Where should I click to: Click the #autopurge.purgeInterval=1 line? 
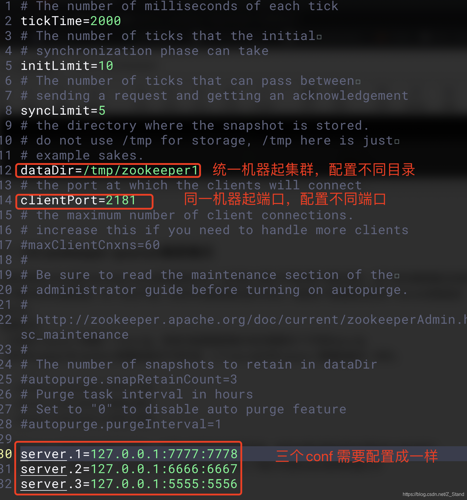pyautogui.click(x=121, y=424)
